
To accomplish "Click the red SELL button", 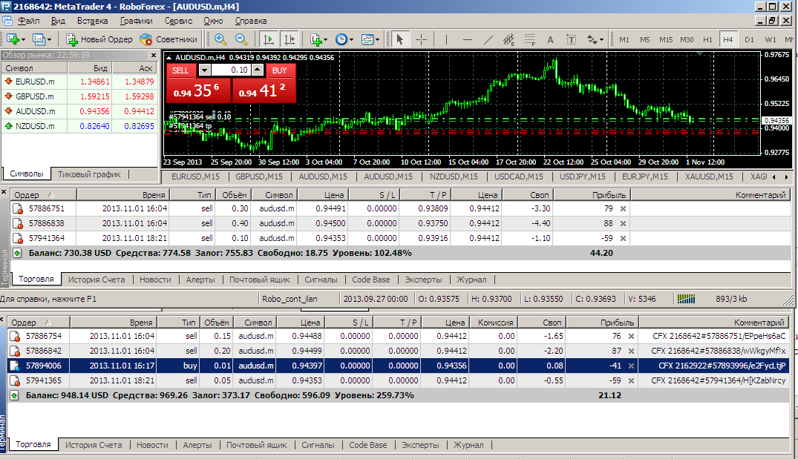I will 180,70.
